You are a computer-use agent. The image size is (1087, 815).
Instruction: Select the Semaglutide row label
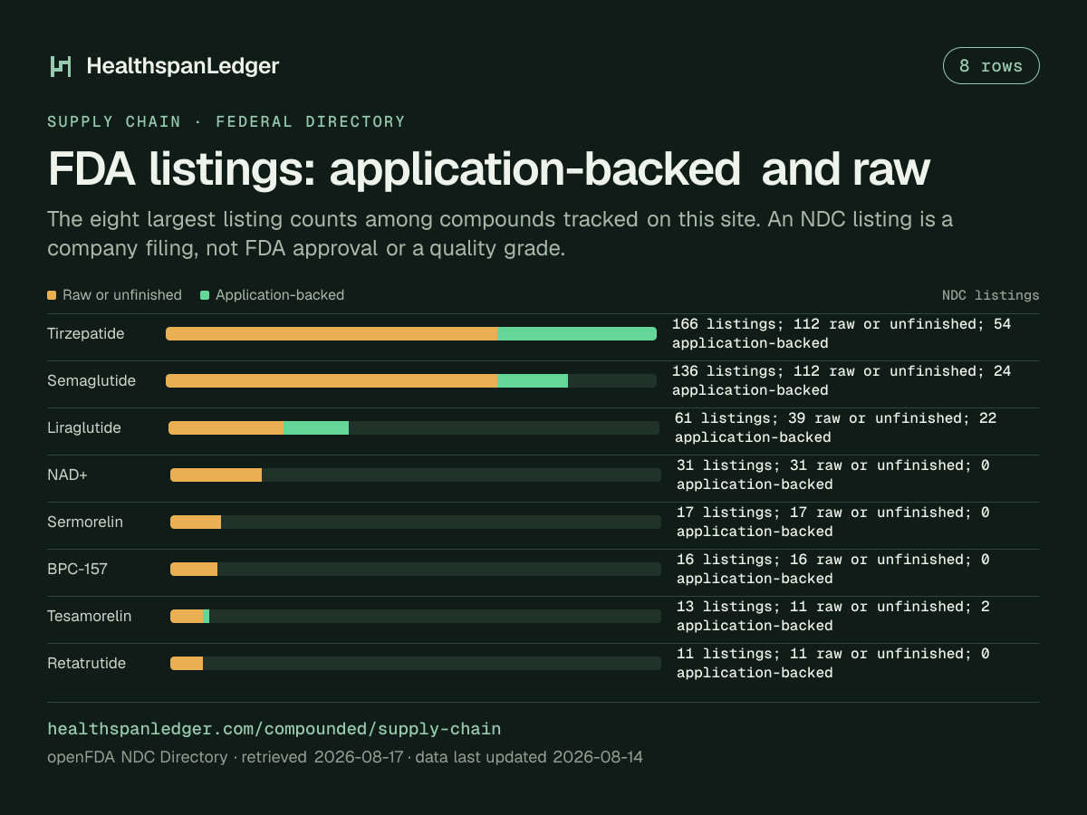[x=91, y=380]
